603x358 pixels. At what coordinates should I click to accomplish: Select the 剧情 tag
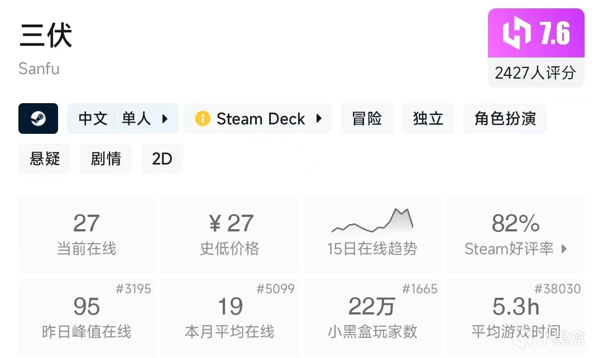tap(106, 159)
